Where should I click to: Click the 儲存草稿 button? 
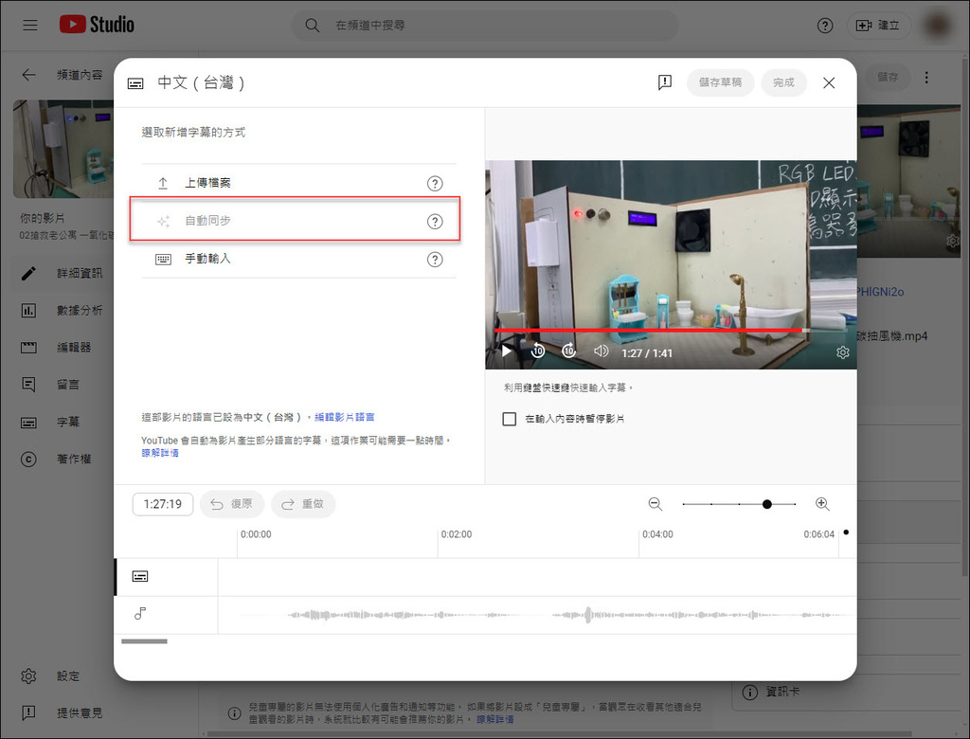(720, 82)
